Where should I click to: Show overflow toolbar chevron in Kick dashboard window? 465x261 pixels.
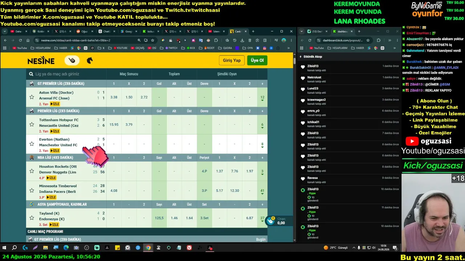click(389, 40)
